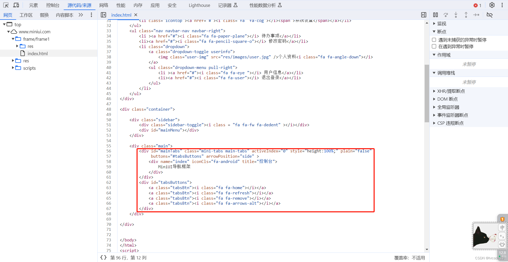Enable 在遇到异常时暂停 checkbox
508x262 pixels.
[x=434, y=46]
